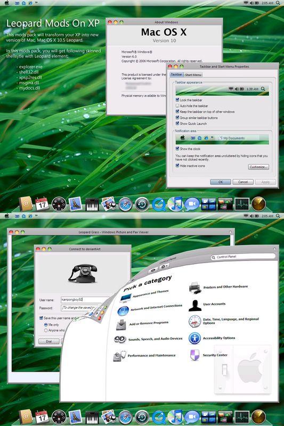
Task: Open iPhoto in dock under Taskbar Properties dialog
Action: pyautogui.click(x=109, y=204)
